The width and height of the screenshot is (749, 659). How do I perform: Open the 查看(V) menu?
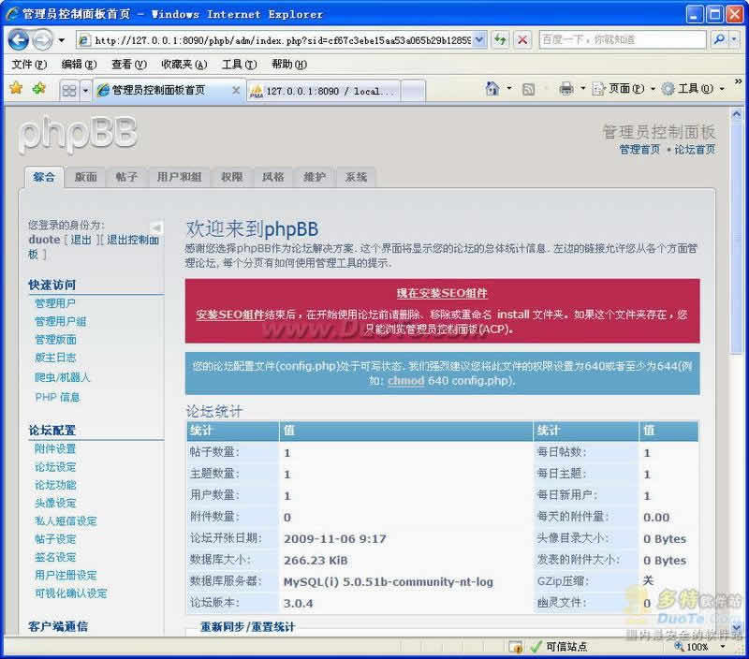129,64
